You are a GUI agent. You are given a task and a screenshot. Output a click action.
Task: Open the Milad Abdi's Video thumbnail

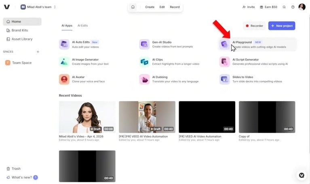pos(87,117)
